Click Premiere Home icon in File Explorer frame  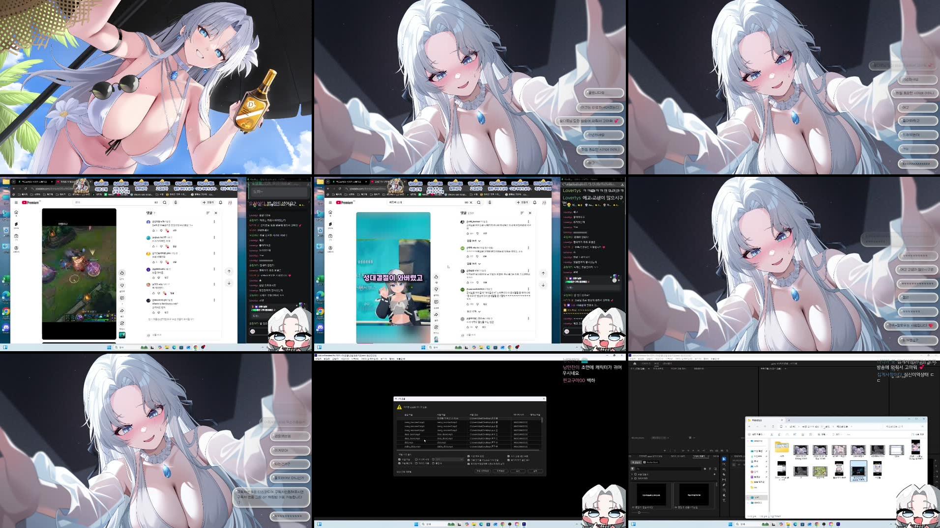click(x=635, y=363)
